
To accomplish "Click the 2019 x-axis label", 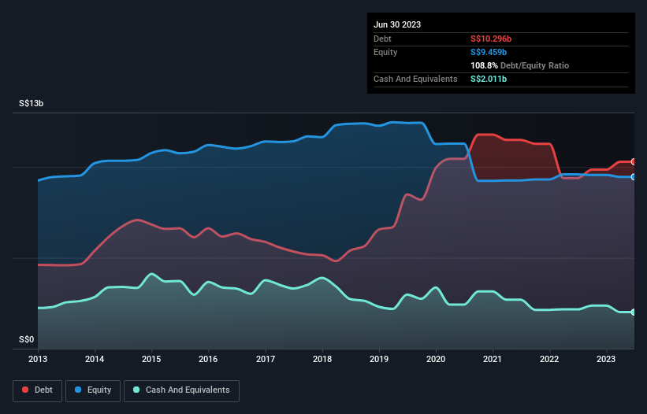I will (379, 359).
